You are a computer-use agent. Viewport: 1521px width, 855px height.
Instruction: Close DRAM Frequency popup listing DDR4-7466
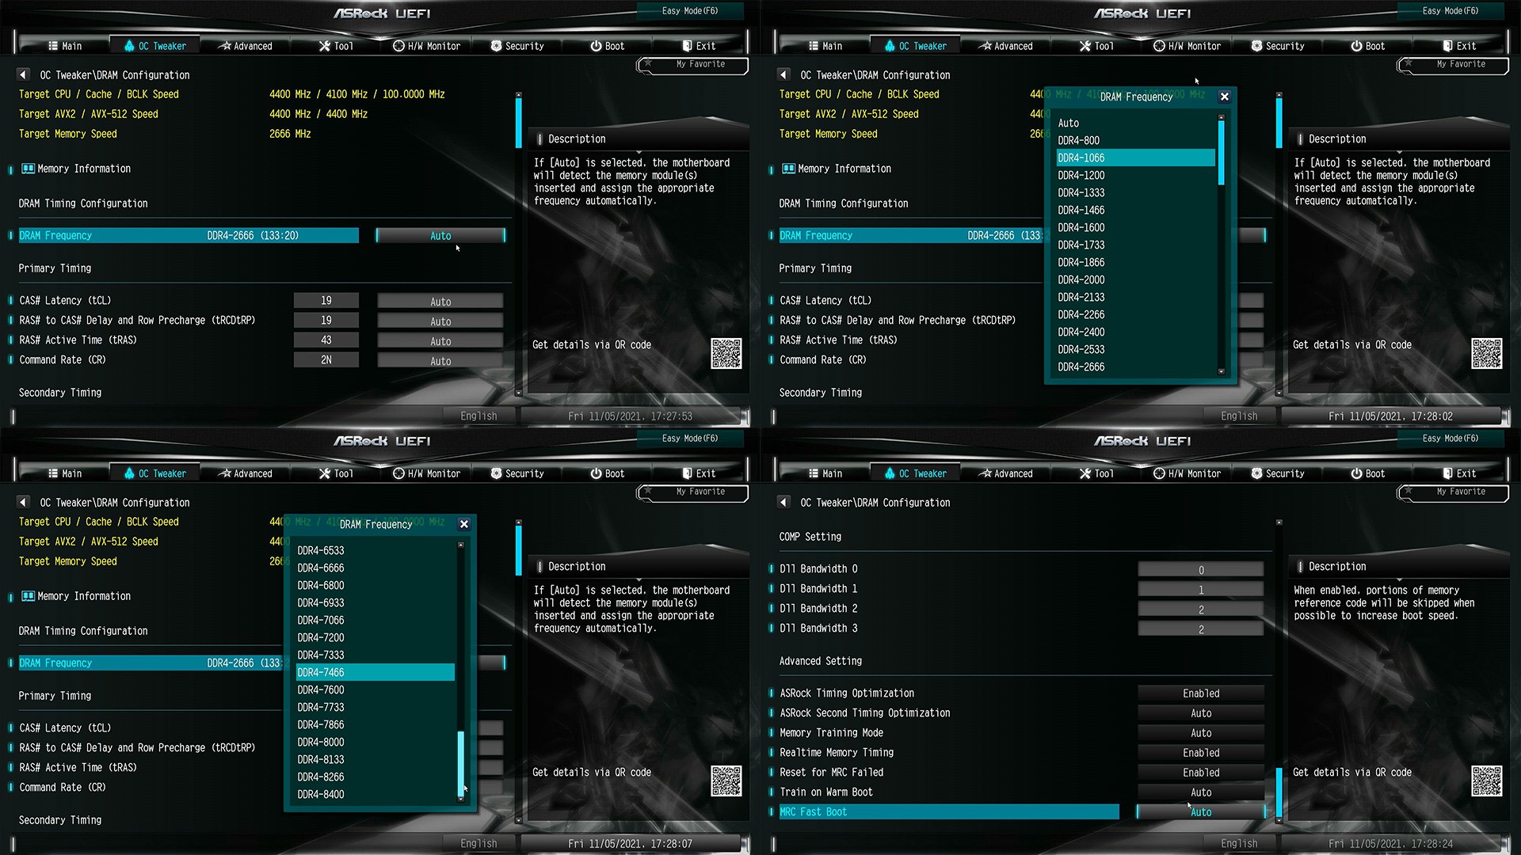coord(464,524)
